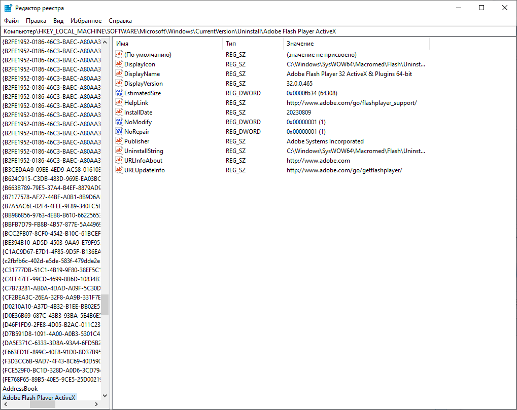
Task: Click the icon beside the Publisher value
Action: 119,141
